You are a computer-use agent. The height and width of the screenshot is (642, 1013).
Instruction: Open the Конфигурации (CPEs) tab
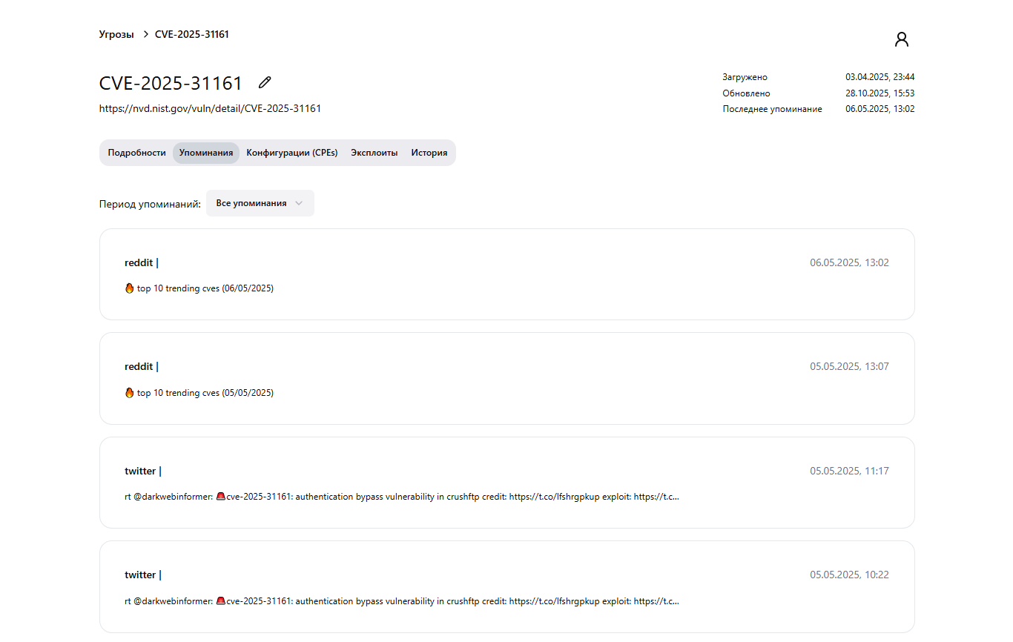coord(292,153)
